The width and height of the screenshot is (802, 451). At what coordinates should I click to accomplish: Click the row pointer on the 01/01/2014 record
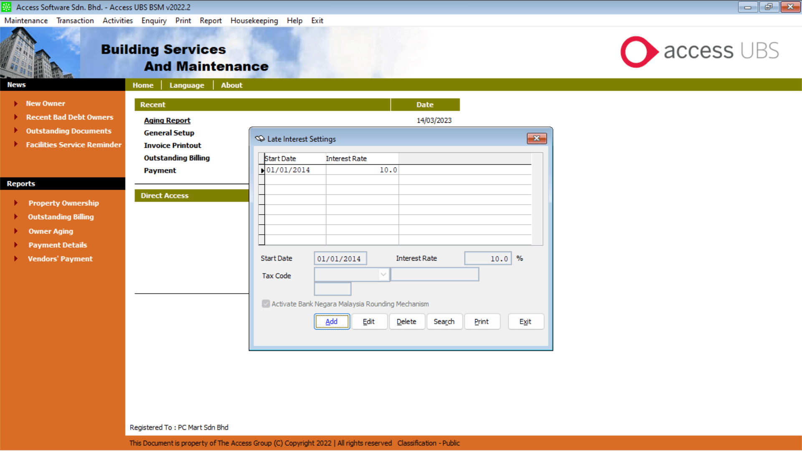(262, 170)
